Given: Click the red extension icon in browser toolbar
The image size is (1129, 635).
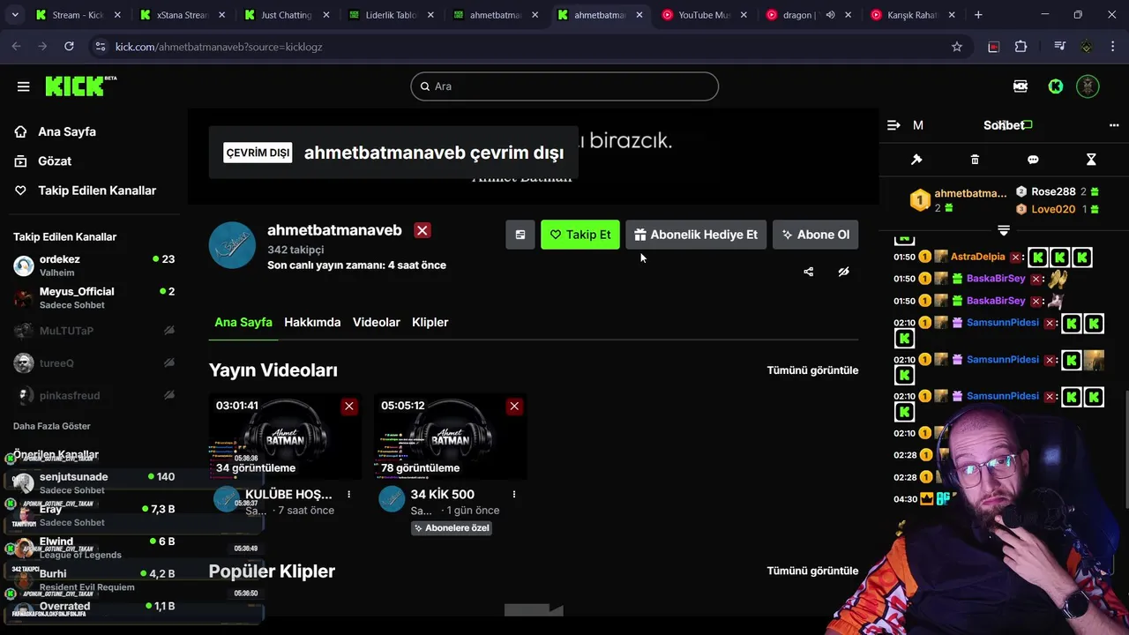Looking at the screenshot, I should tap(994, 47).
